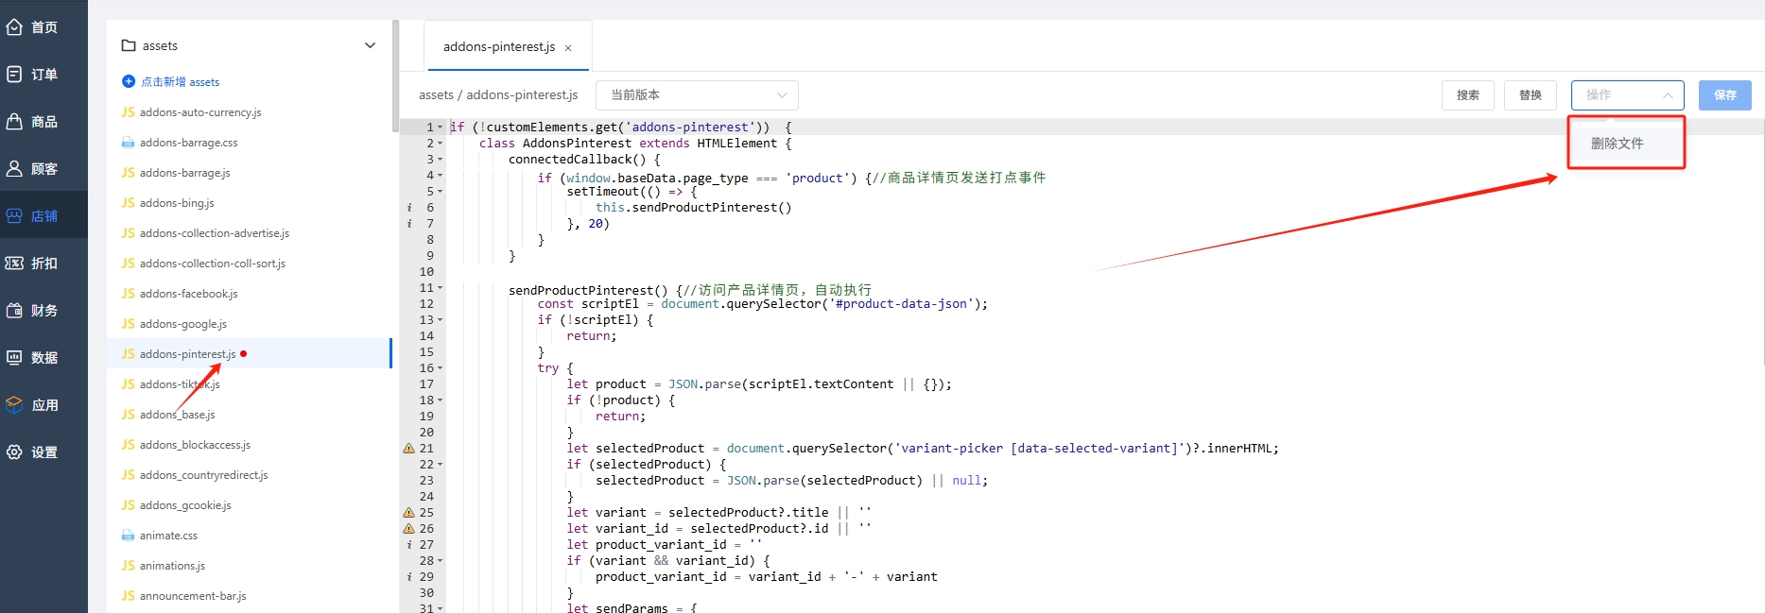Click the 搜索 search button
Screen dimensions: 1765x613
coord(1467,95)
